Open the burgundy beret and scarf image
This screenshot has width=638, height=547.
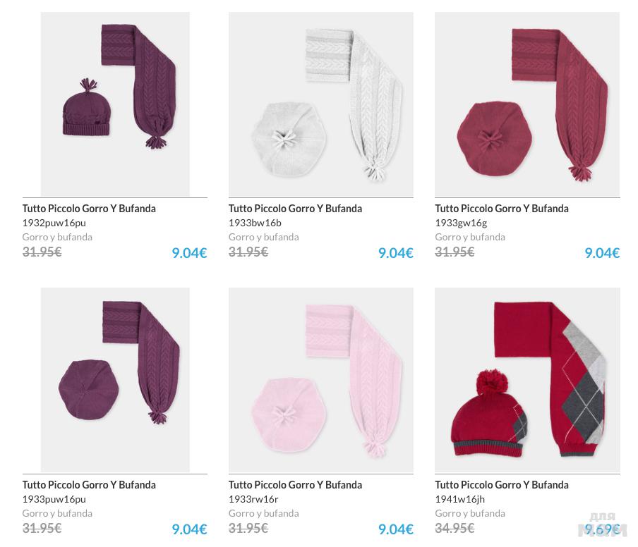tap(527, 104)
